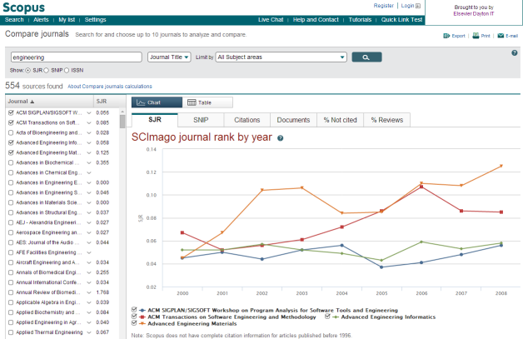
Task: Uncheck ACM Transactions on Soft... checkbox
Action: click(x=11, y=122)
